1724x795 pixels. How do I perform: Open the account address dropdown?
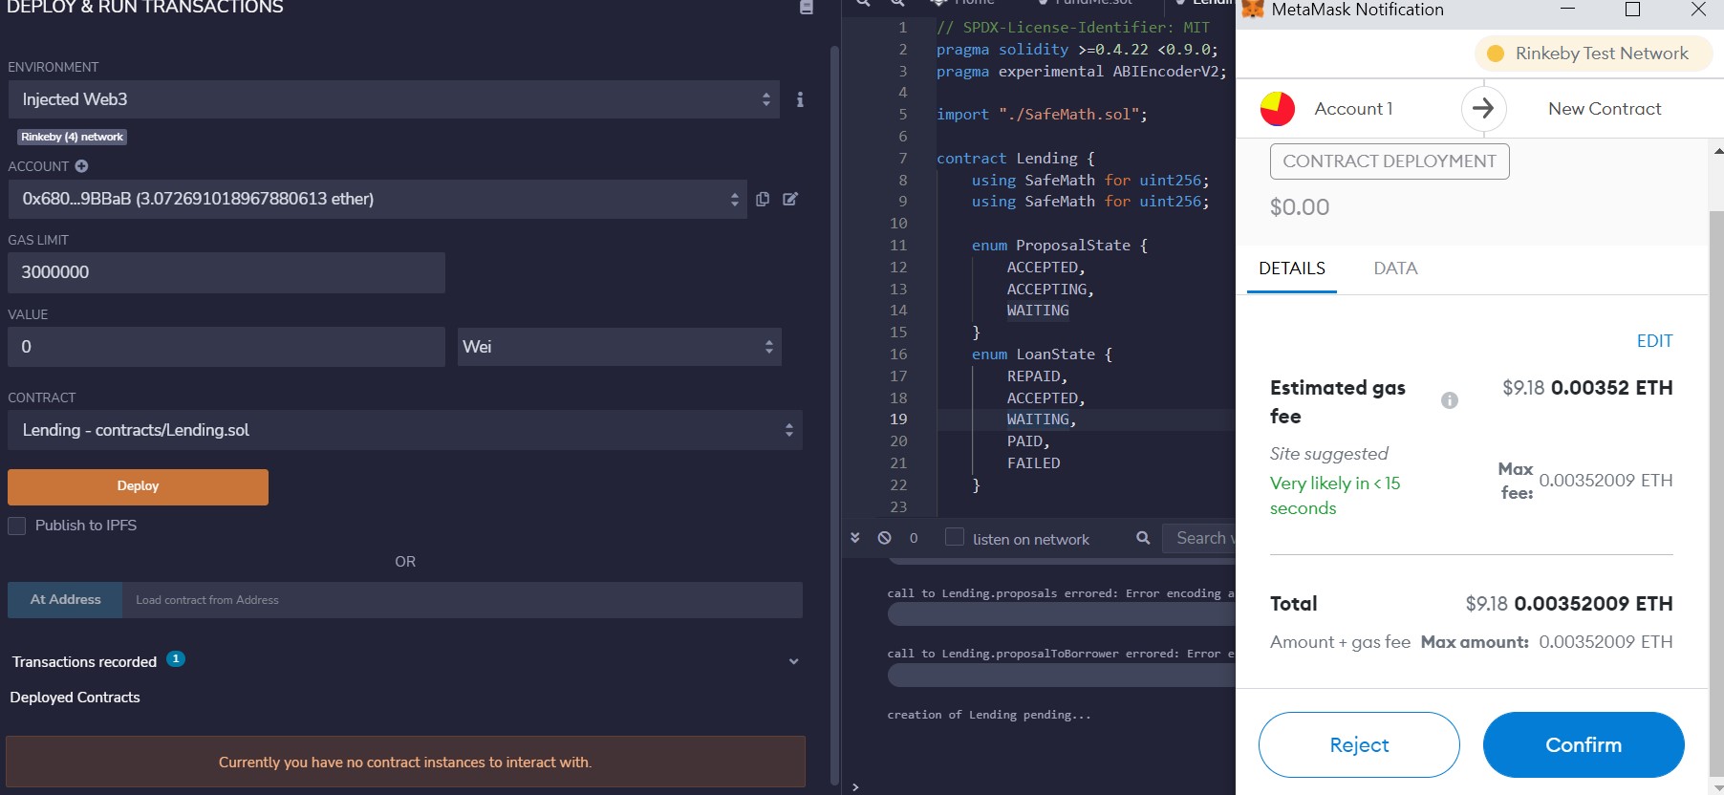pos(377,199)
